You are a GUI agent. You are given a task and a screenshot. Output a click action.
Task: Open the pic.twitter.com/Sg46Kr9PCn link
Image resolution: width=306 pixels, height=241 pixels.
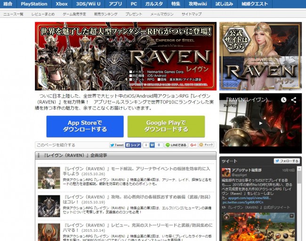coord(243,202)
